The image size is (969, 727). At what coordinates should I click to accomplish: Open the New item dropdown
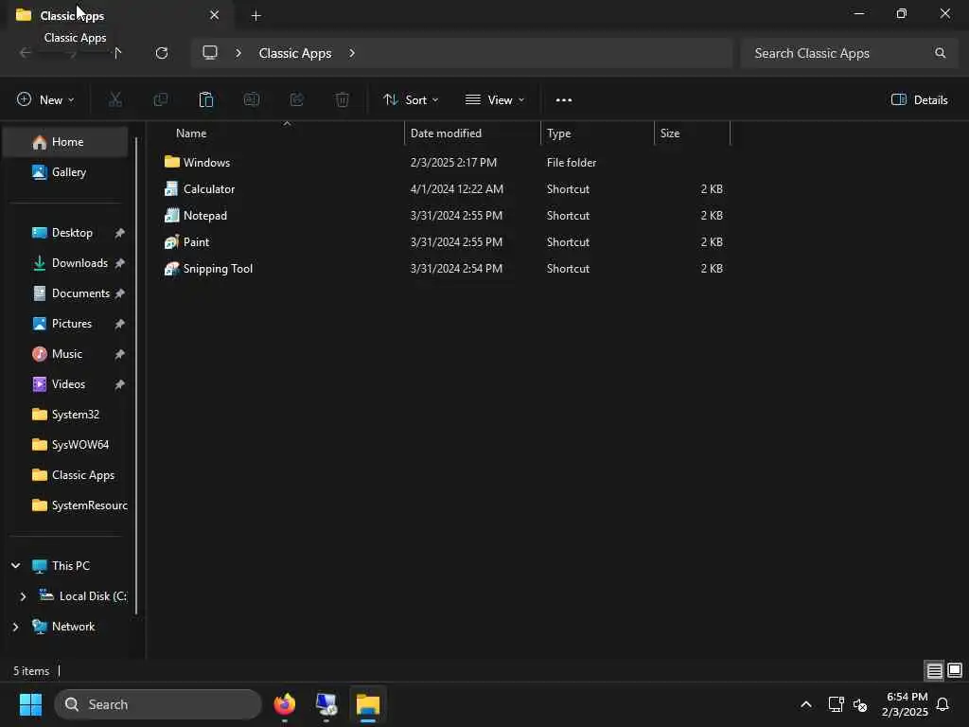[45, 99]
